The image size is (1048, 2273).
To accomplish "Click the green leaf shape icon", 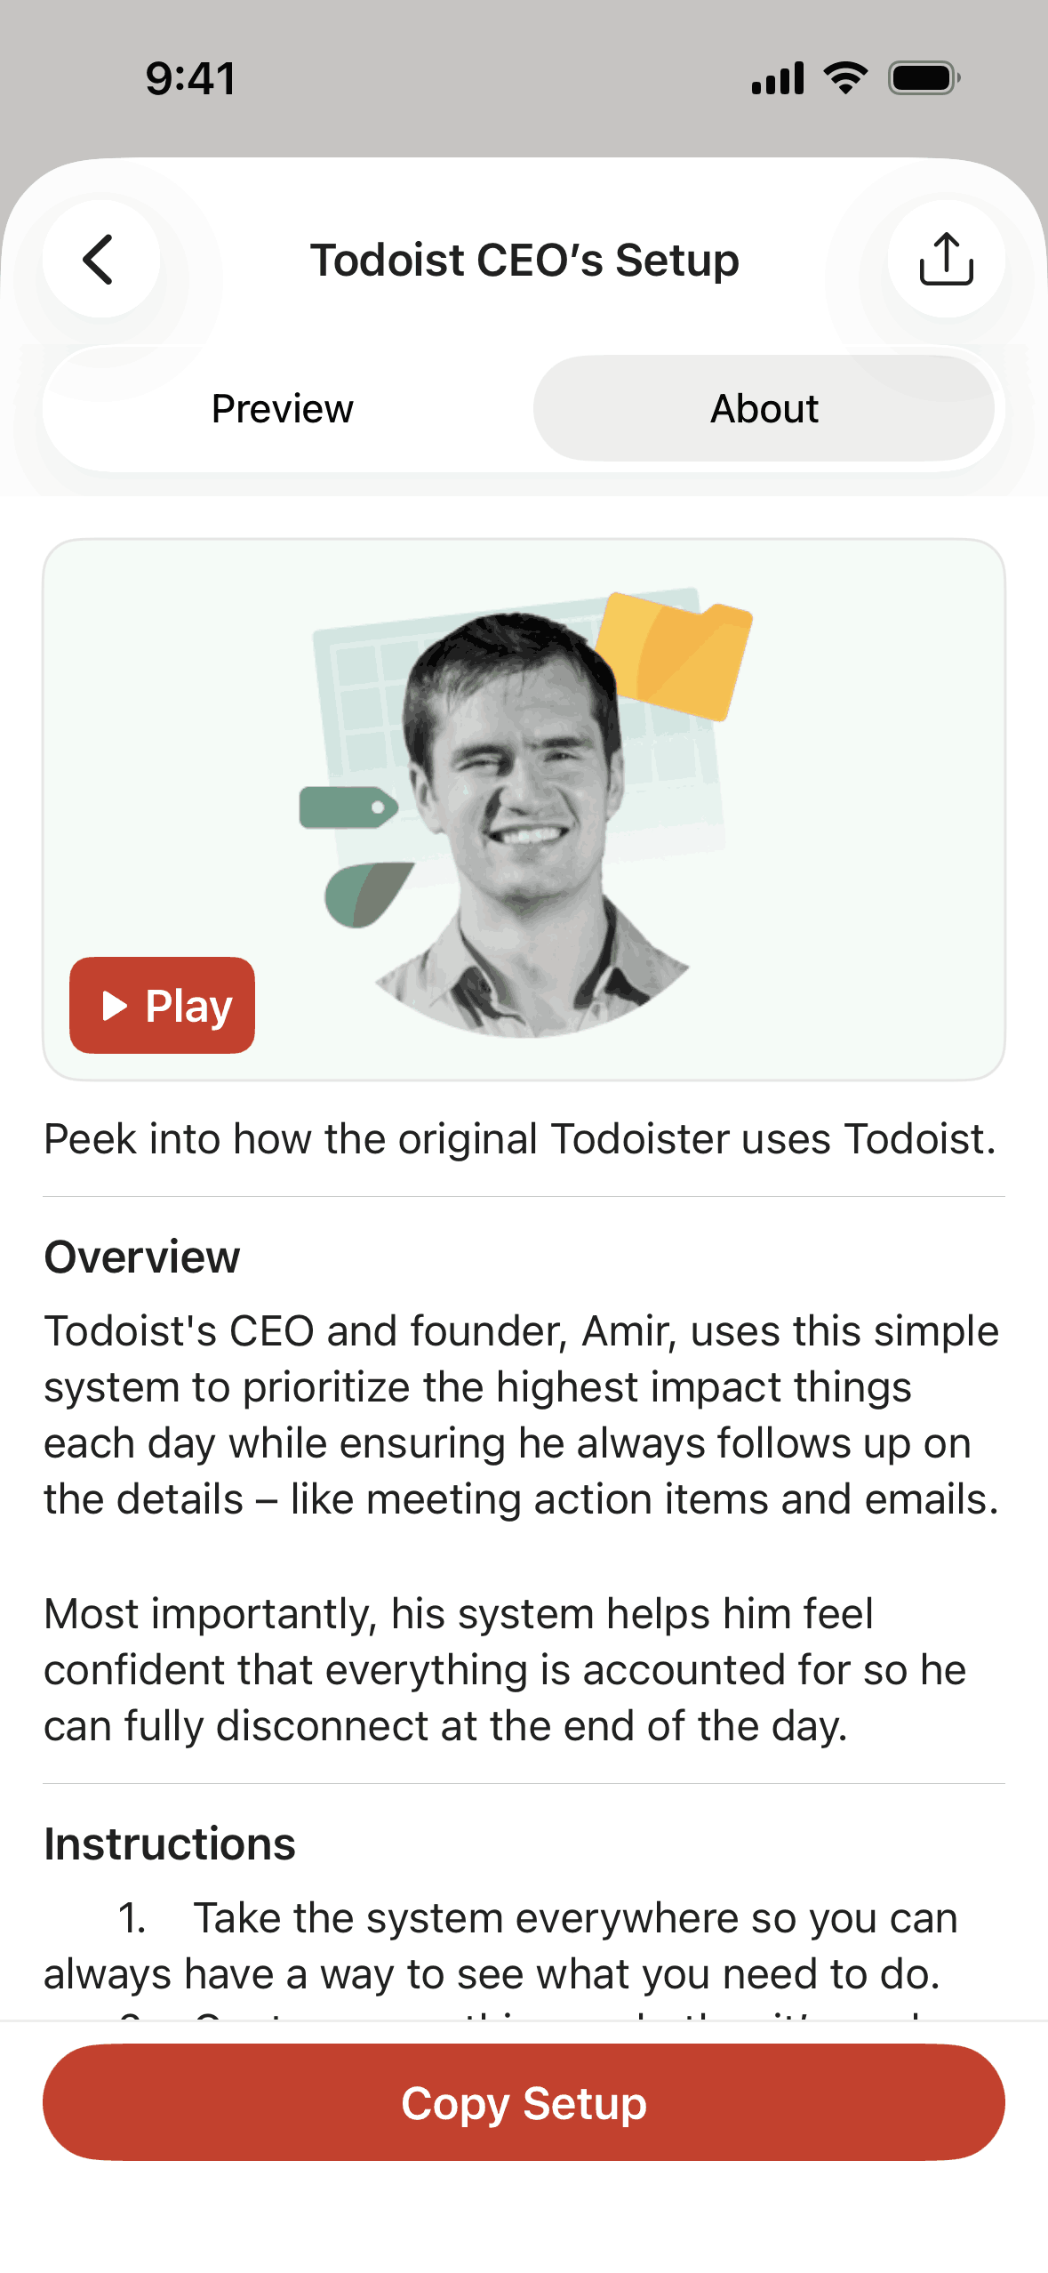I will coord(364,895).
